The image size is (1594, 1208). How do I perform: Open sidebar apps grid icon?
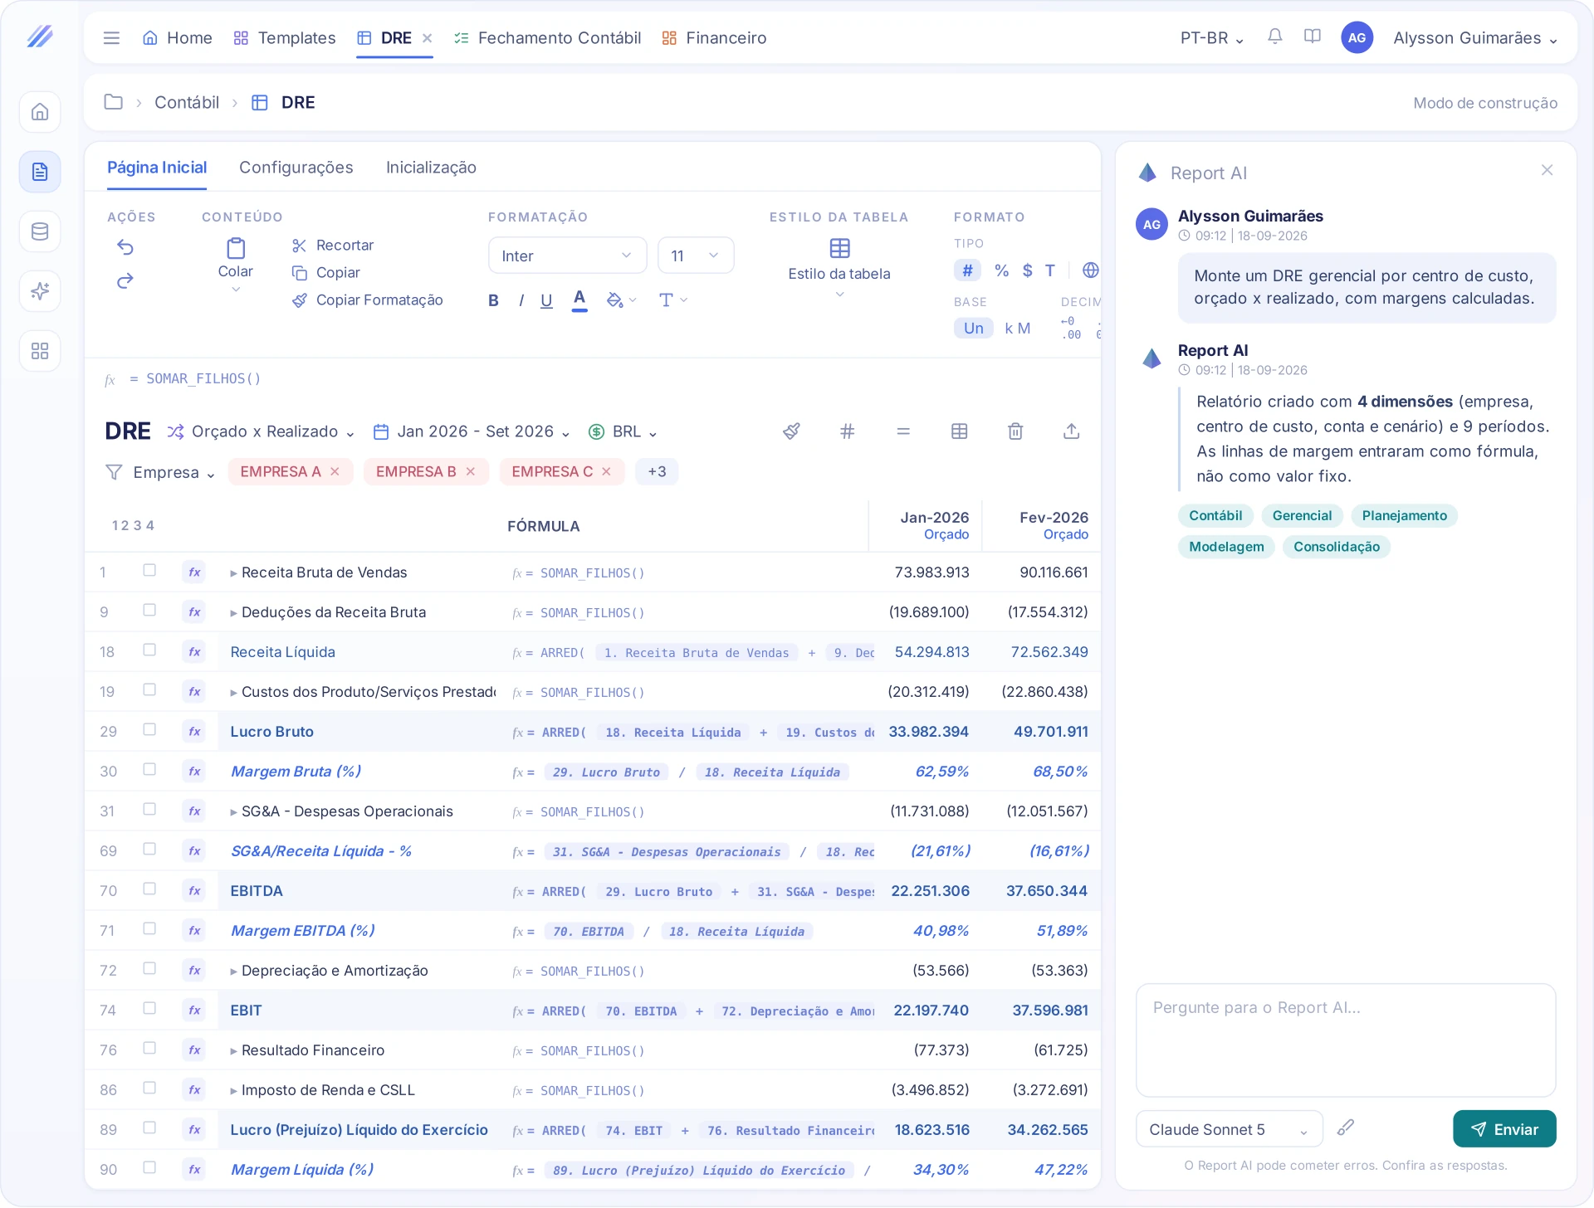tap(40, 351)
